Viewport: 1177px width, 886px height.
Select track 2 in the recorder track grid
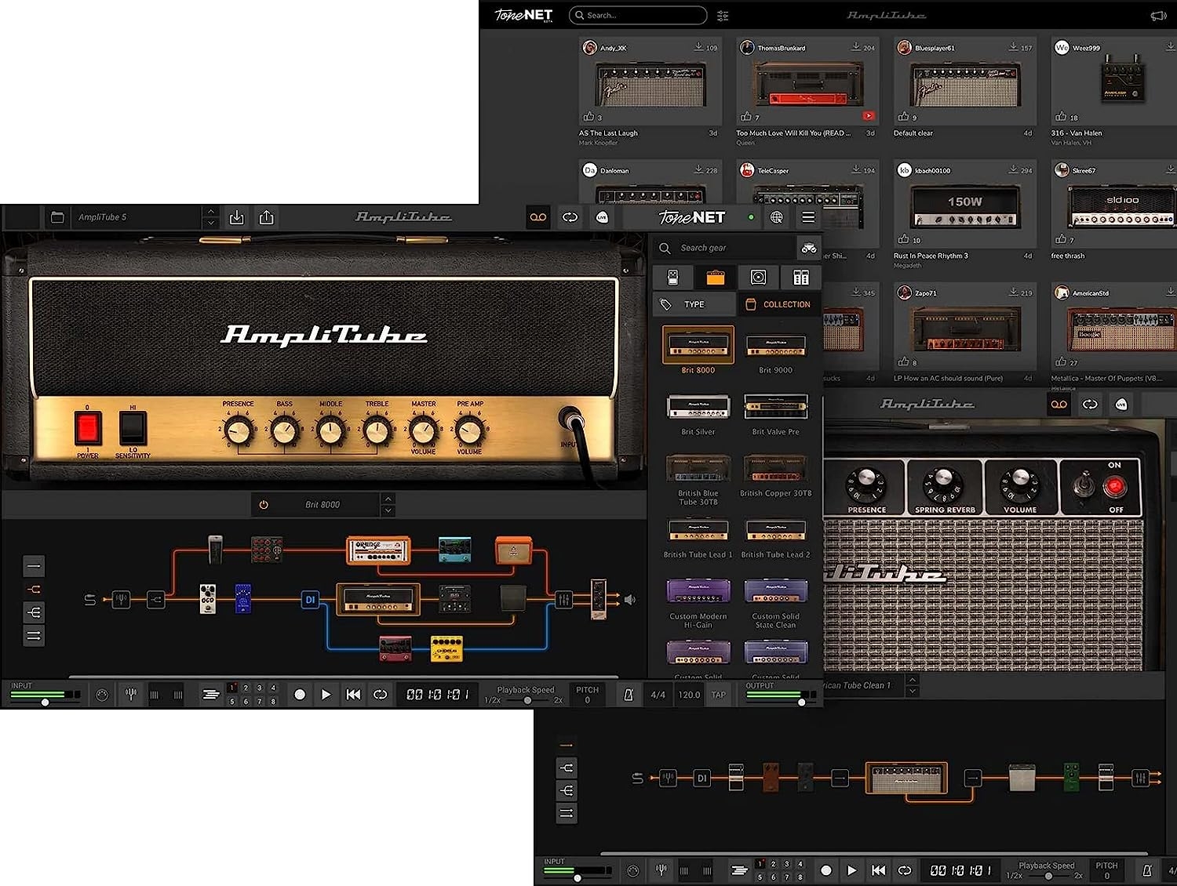[246, 688]
